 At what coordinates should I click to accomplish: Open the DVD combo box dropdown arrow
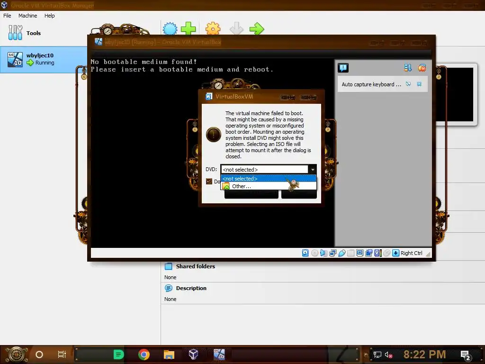coord(313,170)
